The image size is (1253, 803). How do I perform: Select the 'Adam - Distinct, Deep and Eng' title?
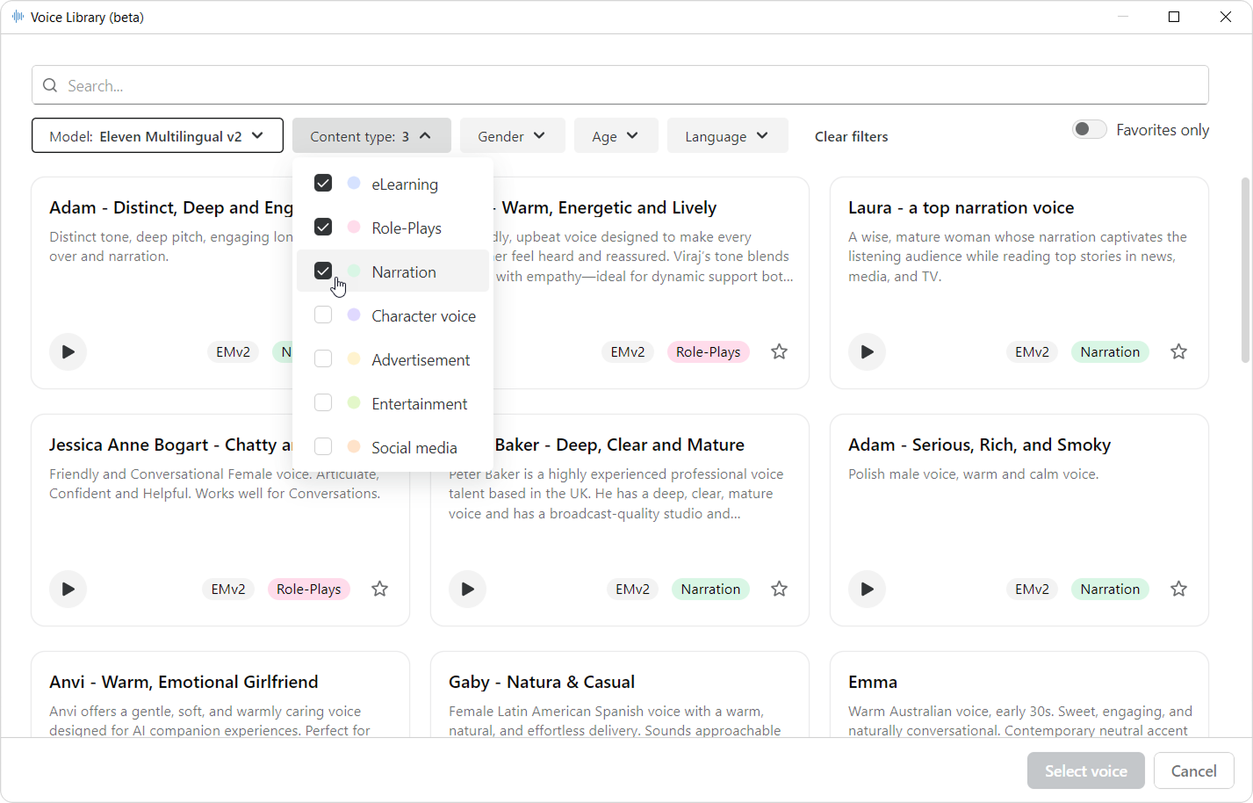click(x=171, y=207)
